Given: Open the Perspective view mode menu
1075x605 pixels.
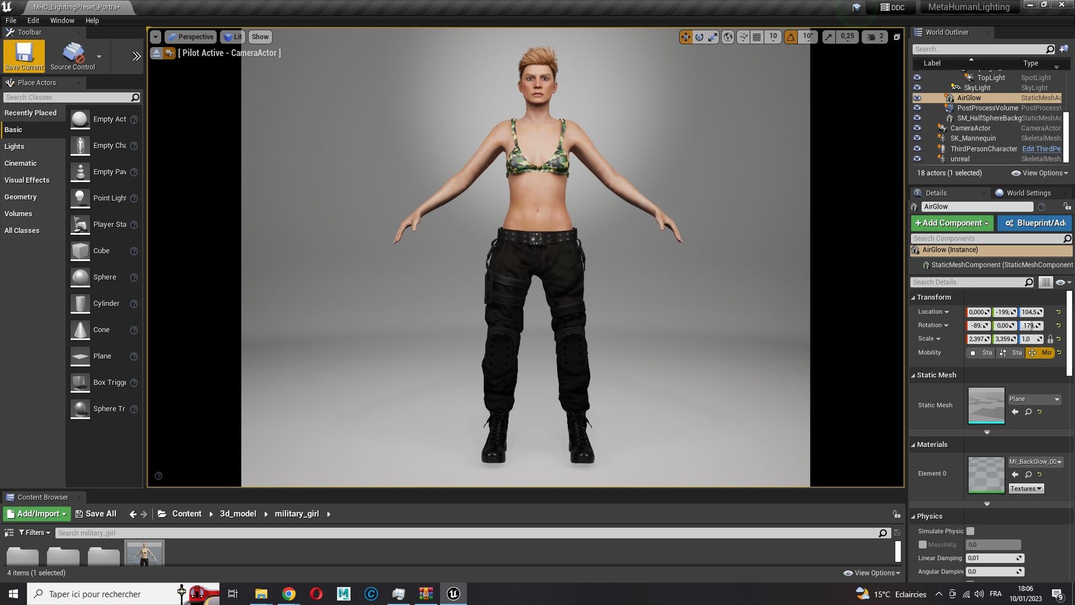Looking at the screenshot, I should (x=190, y=37).
